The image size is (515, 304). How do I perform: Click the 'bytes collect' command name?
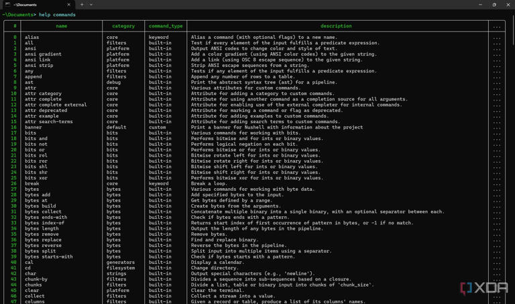(43, 212)
